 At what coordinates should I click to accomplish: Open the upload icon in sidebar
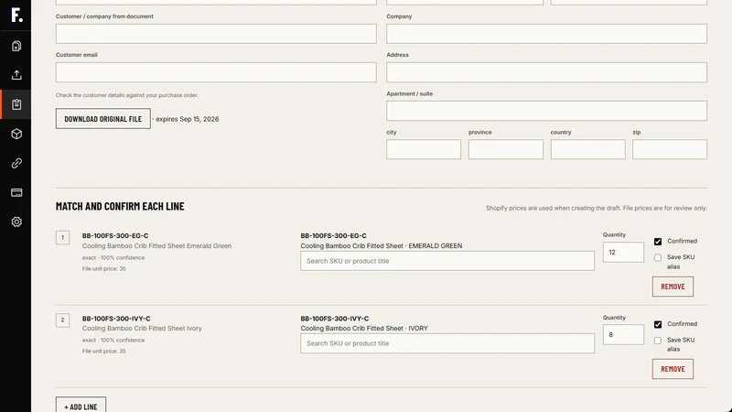point(16,75)
